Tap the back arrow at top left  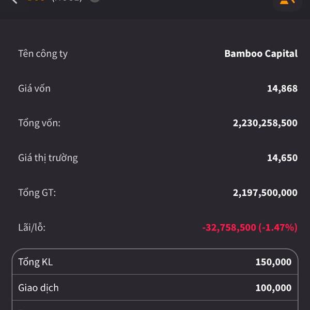tap(14, 2)
